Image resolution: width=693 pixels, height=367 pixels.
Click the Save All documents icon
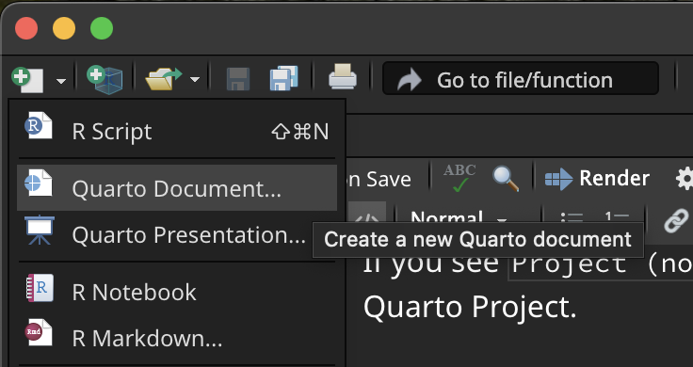click(283, 79)
